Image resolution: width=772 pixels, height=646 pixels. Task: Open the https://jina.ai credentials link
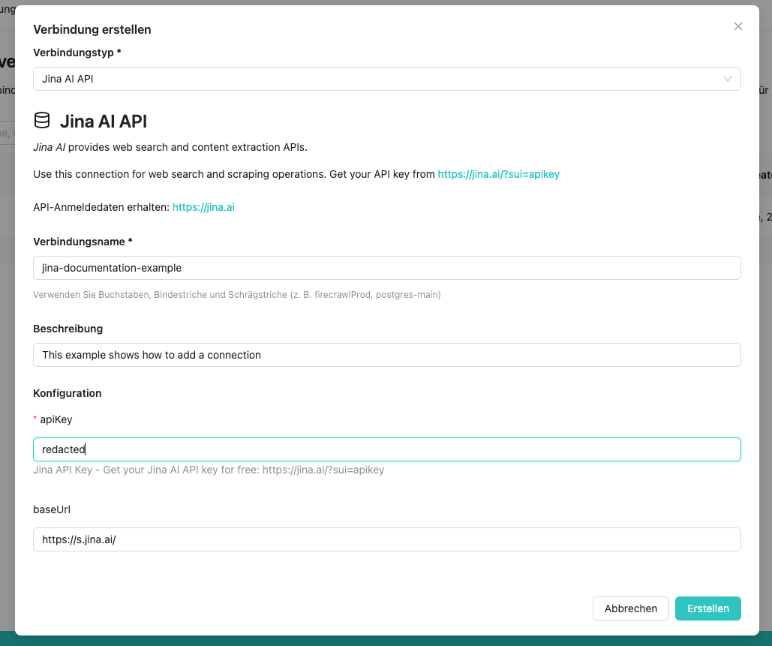click(x=203, y=207)
